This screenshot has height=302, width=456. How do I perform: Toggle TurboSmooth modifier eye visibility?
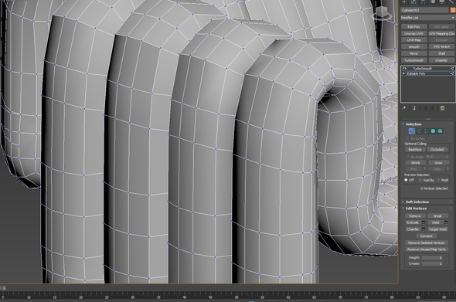click(x=404, y=69)
